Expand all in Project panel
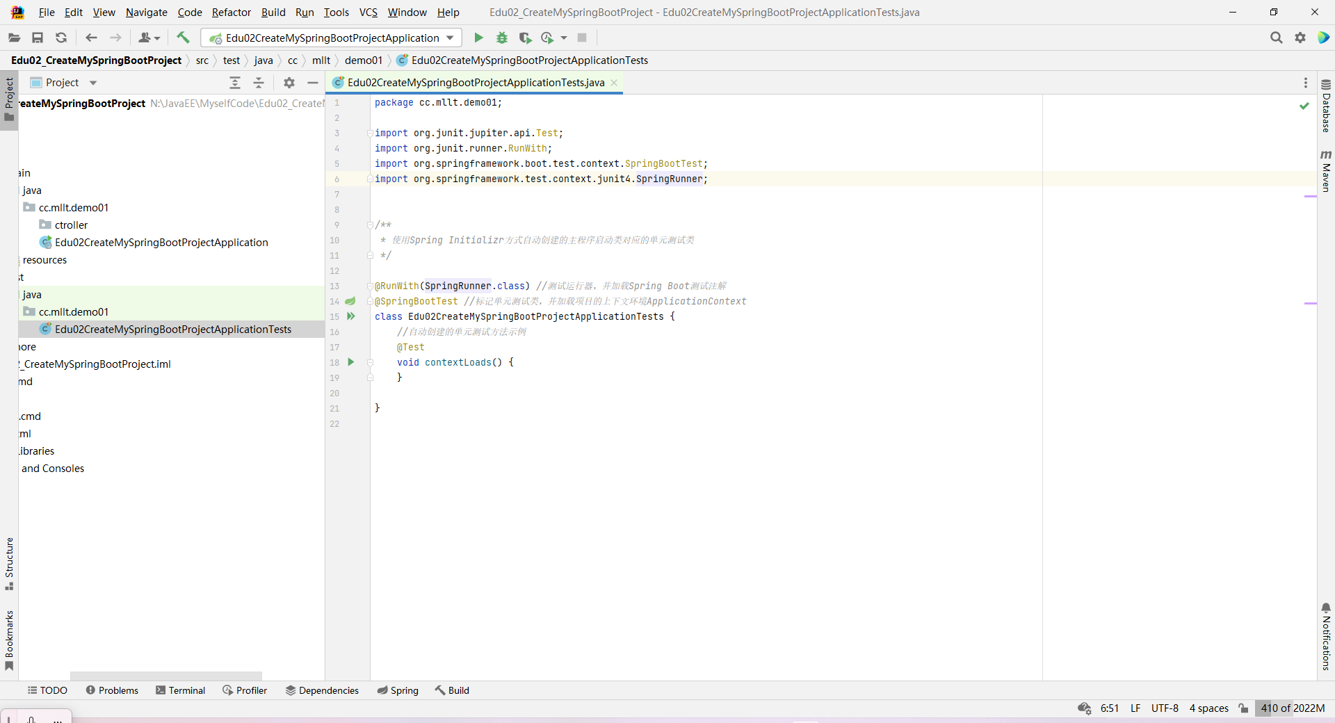The height and width of the screenshot is (723, 1335). pos(235,83)
